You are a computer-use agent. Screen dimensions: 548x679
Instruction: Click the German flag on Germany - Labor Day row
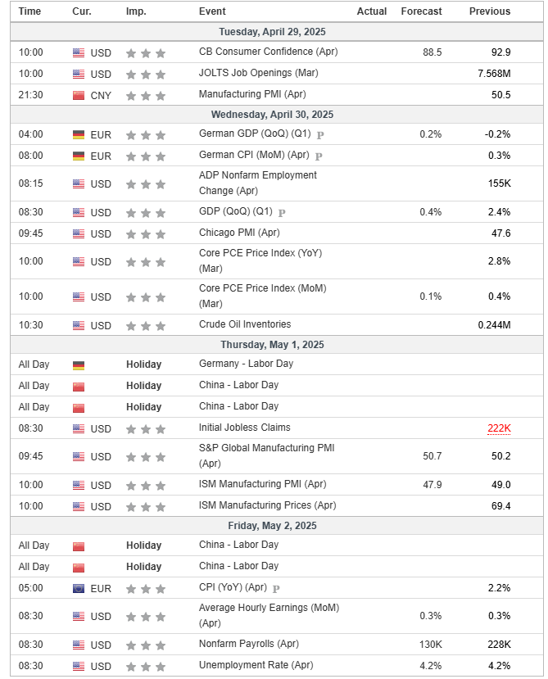coord(79,365)
